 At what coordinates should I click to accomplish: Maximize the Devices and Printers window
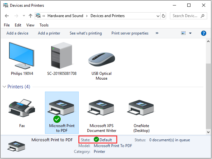click(x=189, y=5)
